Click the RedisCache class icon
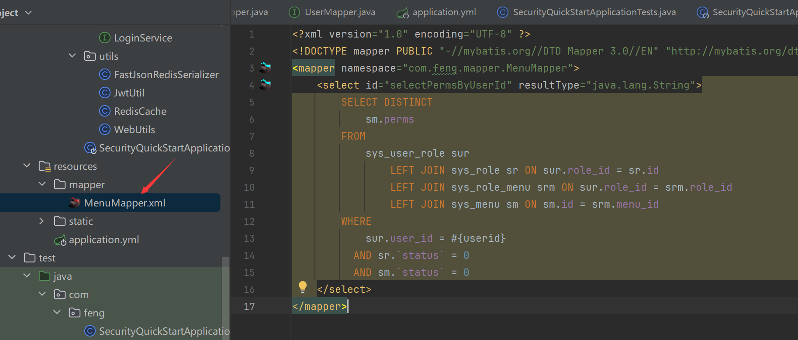 [x=105, y=111]
